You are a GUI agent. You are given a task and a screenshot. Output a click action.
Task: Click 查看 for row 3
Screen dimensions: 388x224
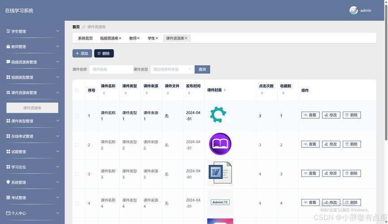pyautogui.click(x=310, y=173)
